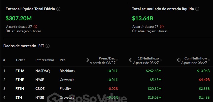Image resolution: width=213 pixels, height=102 pixels.
Task: Click the Ticker column header
Action: click(20, 60)
